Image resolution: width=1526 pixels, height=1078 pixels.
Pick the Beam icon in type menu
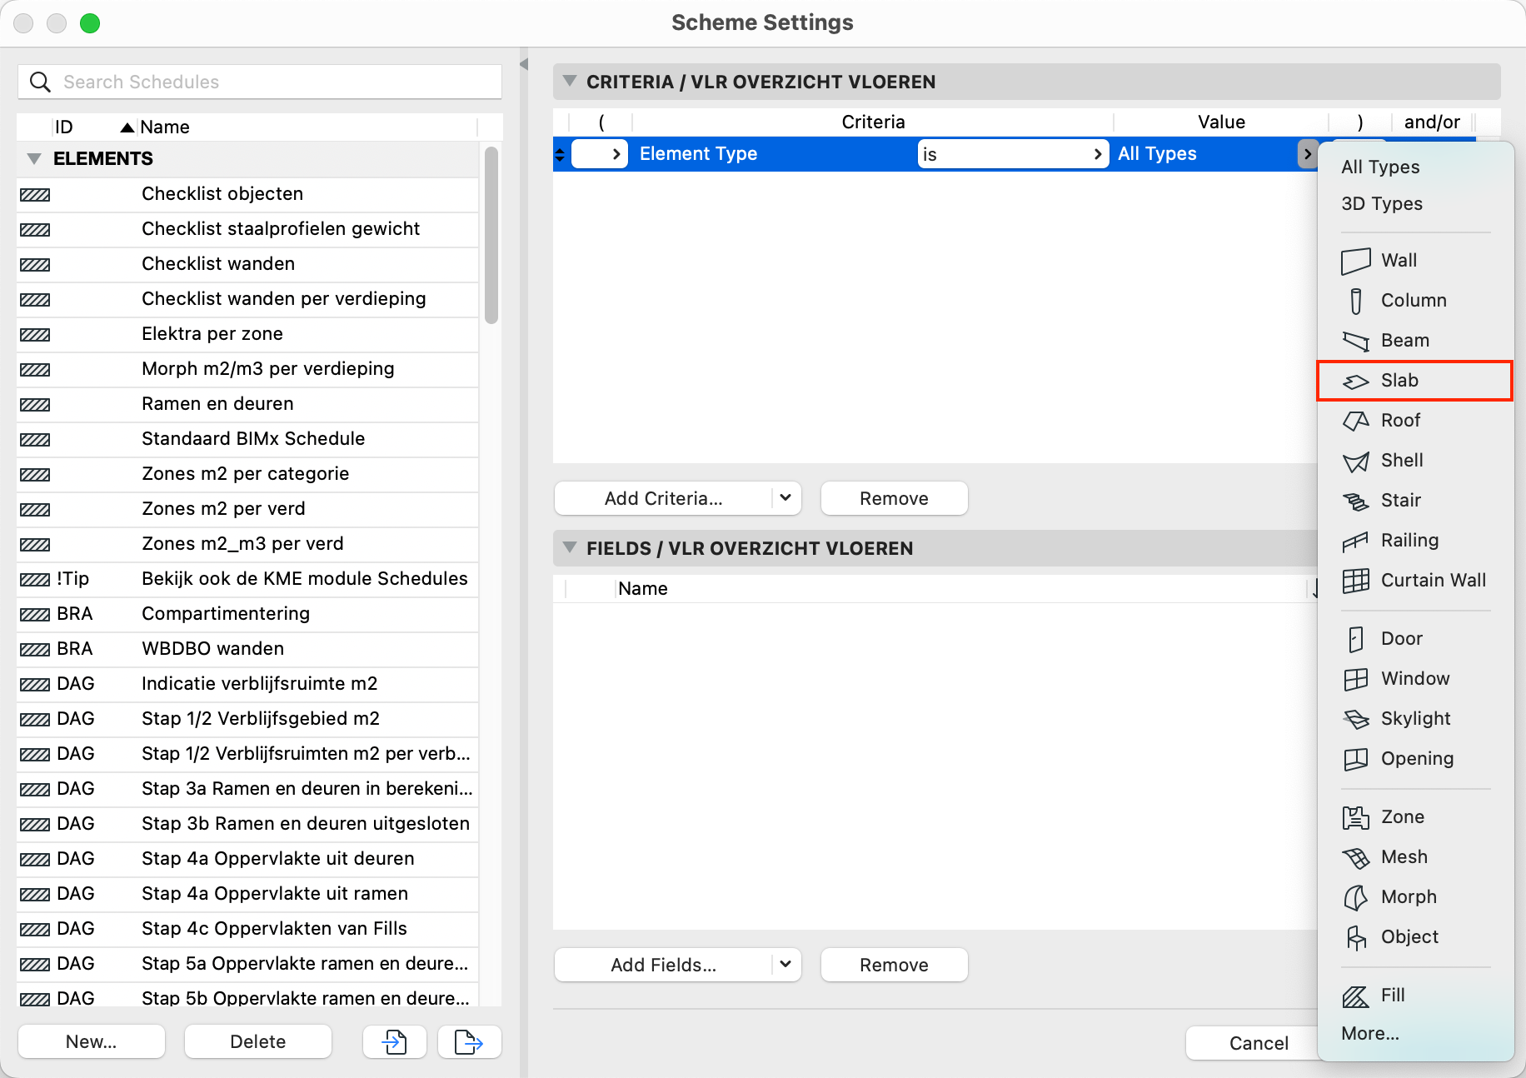pyautogui.click(x=1355, y=341)
